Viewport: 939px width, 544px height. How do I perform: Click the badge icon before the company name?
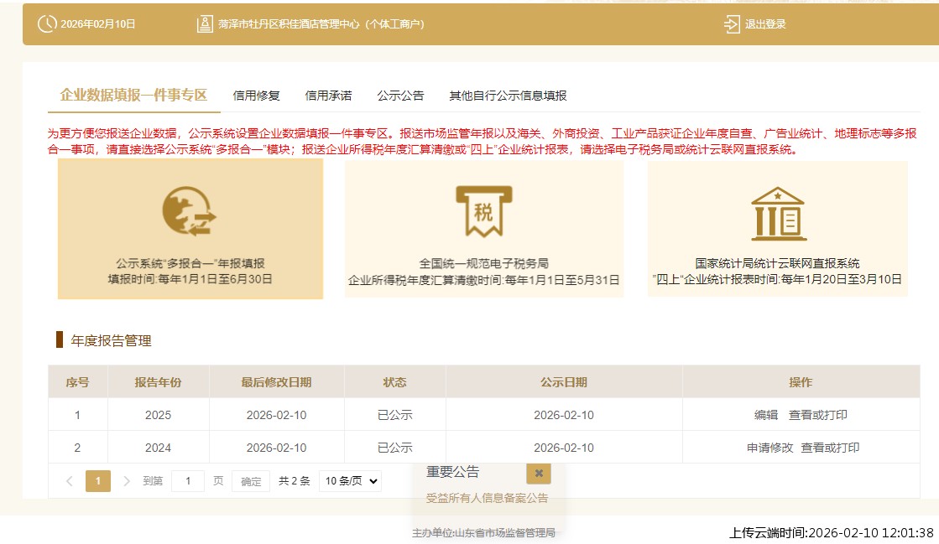click(205, 23)
